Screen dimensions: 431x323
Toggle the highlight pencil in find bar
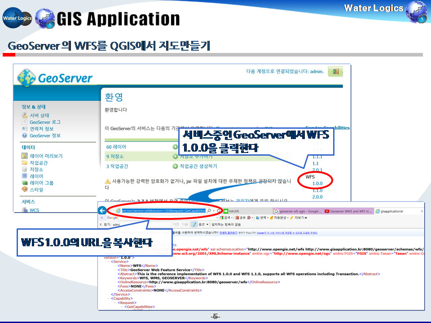coord(194,224)
